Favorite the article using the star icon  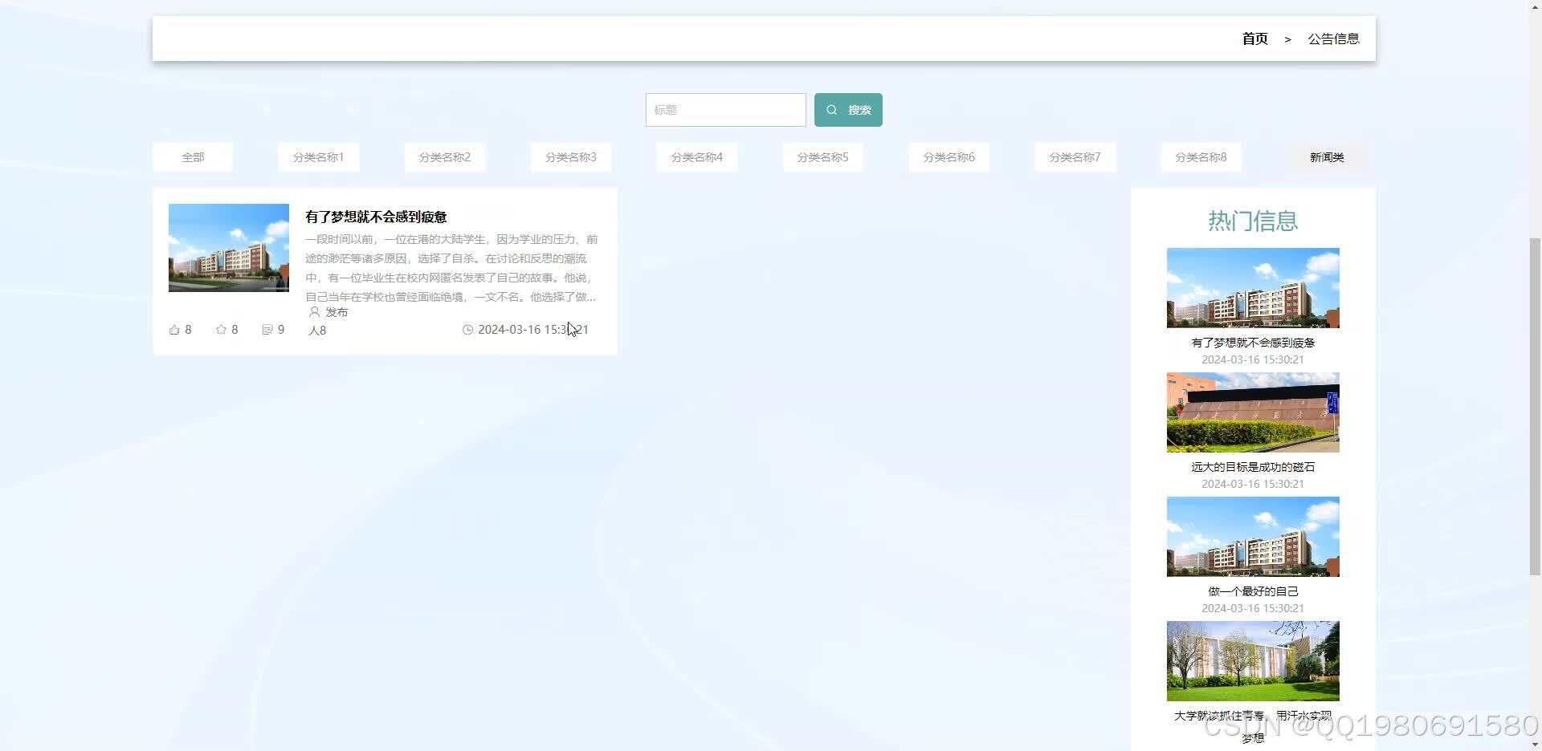click(x=220, y=329)
